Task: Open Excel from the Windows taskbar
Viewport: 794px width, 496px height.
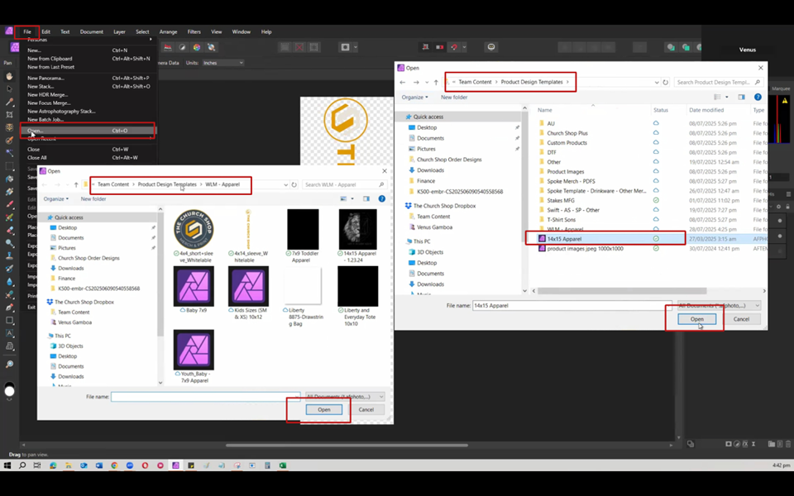Action: click(282, 465)
